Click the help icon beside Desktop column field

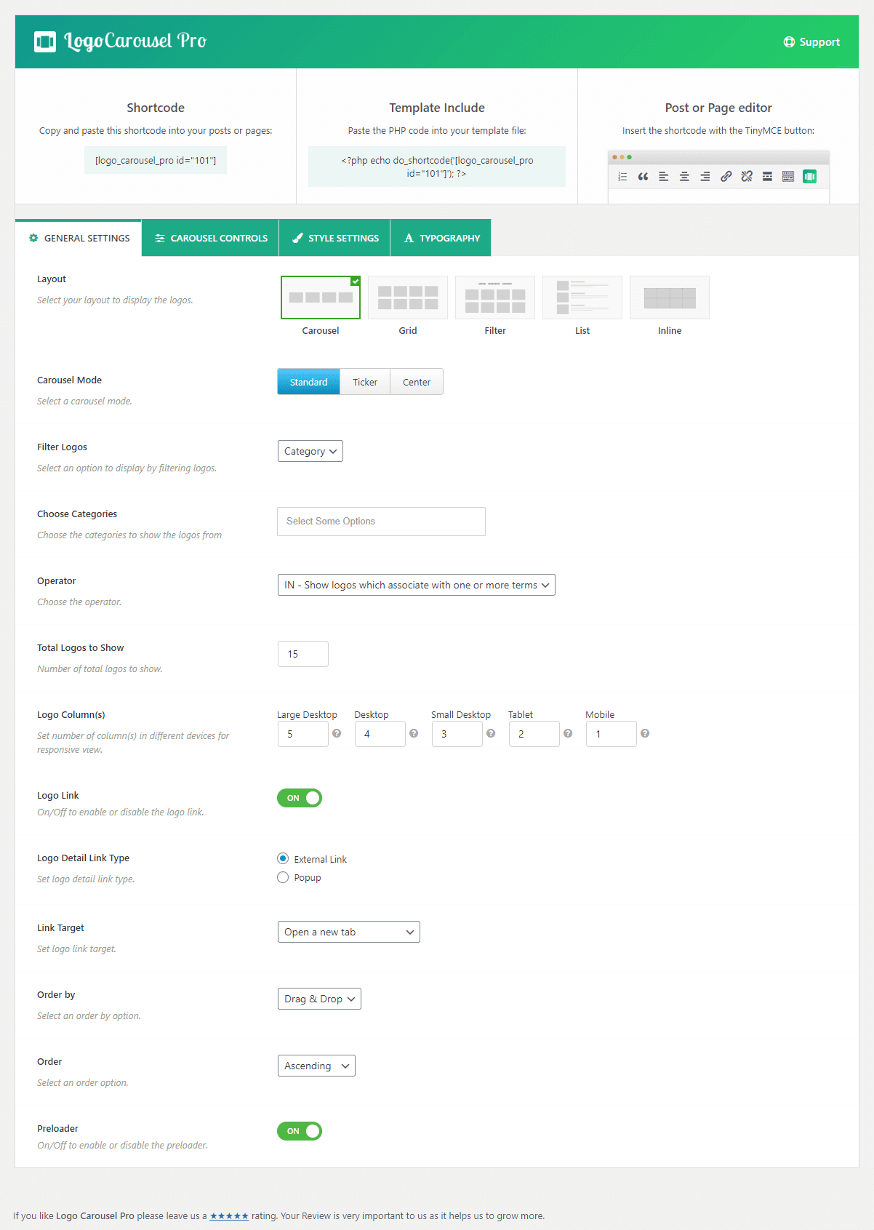click(x=414, y=733)
